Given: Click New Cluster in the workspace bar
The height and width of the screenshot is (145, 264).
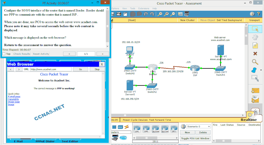Looking at the screenshot, I should (x=187, y=20).
